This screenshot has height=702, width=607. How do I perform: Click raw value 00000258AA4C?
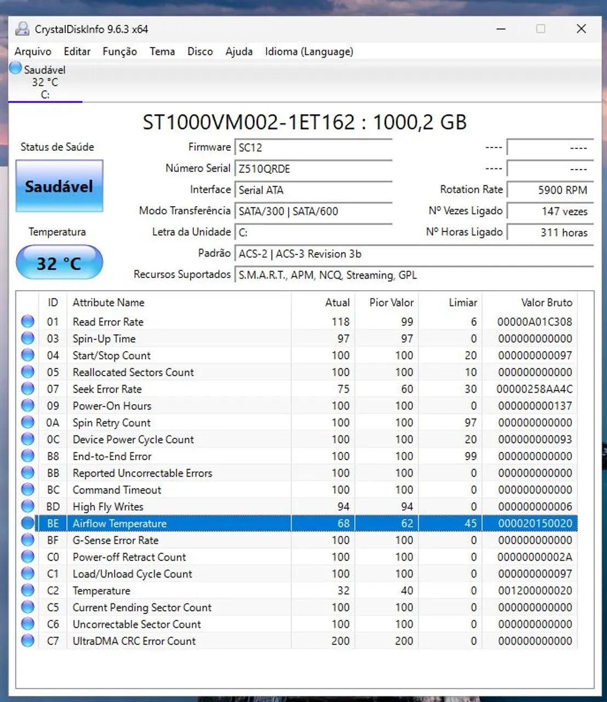pyautogui.click(x=535, y=389)
